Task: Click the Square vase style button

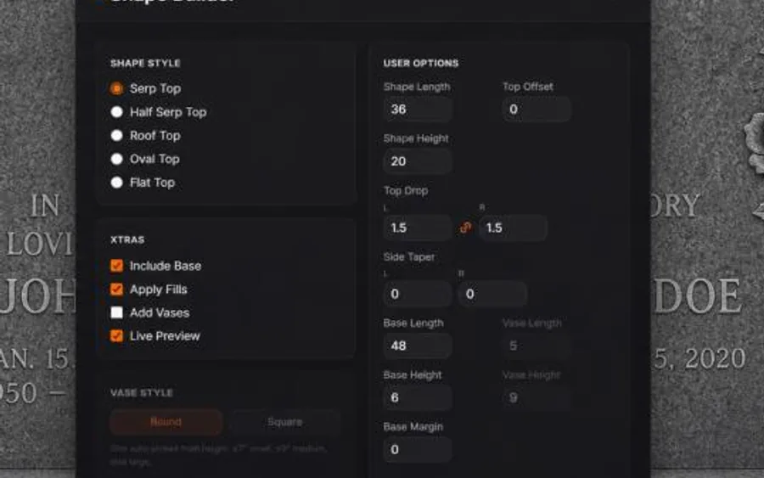Action: (x=285, y=421)
